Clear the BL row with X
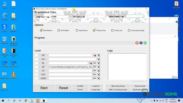The image size is (183, 103). [x=99, y=63]
